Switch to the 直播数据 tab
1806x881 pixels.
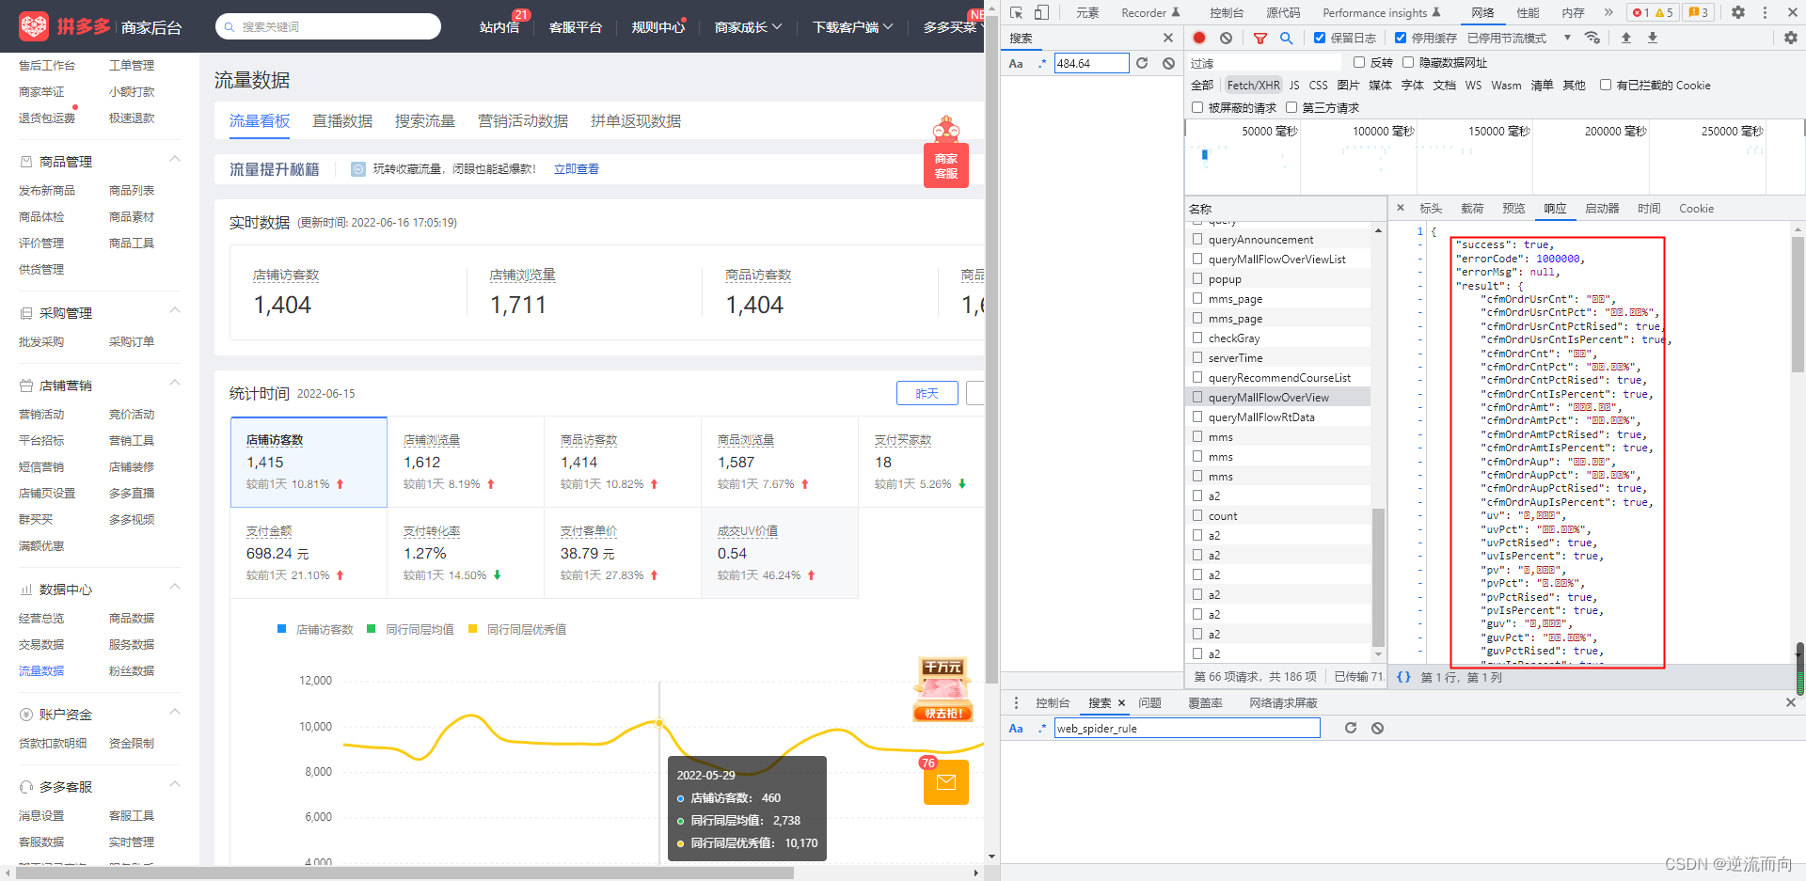(x=342, y=121)
